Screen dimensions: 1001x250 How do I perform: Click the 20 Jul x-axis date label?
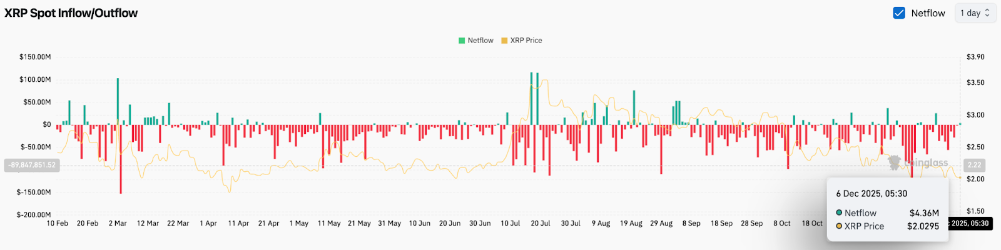tap(540, 223)
